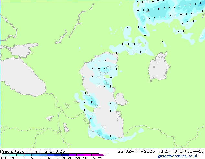The width and height of the screenshot is (205, 159).
Task: Click the 0.1–0.5 mm legend color box
Action: tap(5, 155)
